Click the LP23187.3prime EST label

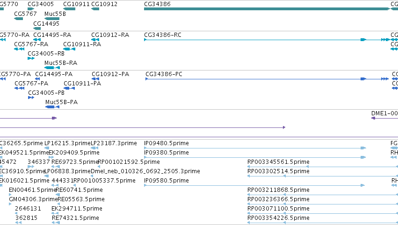[114, 143]
